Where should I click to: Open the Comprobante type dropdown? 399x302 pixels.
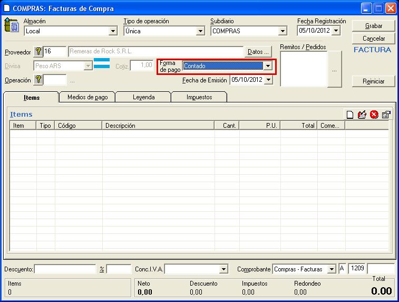[331, 269]
